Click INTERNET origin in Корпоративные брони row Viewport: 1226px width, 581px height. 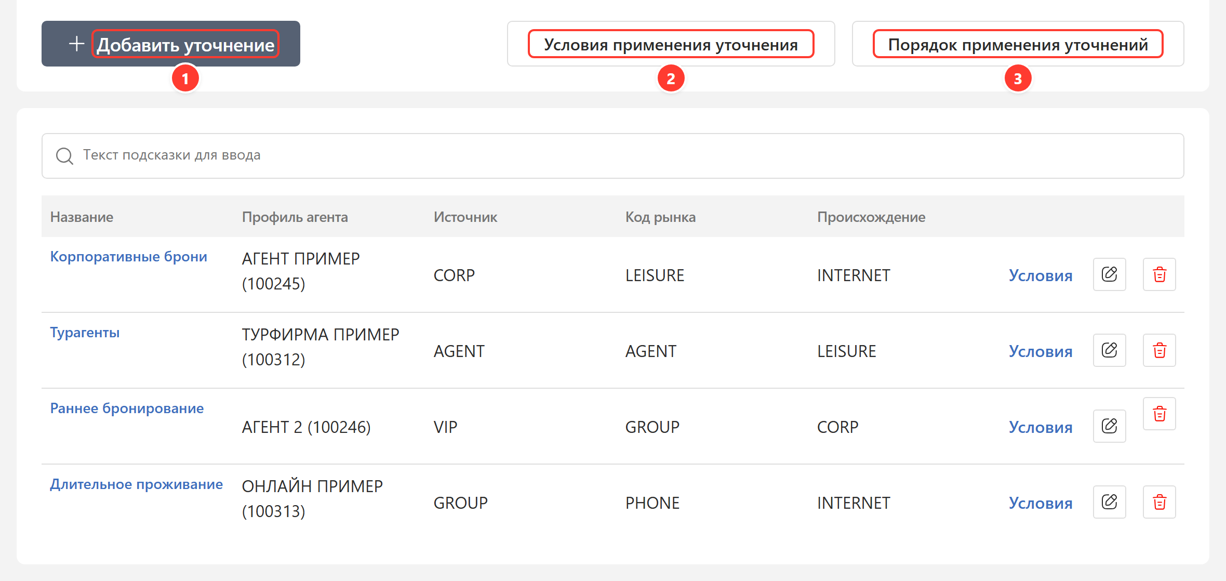pyautogui.click(x=854, y=275)
